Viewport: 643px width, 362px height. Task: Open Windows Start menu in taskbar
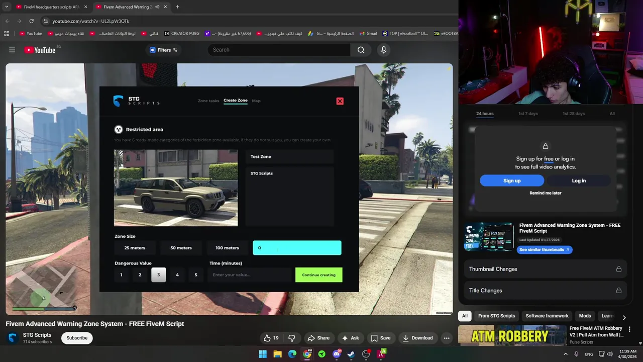click(x=263, y=354)
